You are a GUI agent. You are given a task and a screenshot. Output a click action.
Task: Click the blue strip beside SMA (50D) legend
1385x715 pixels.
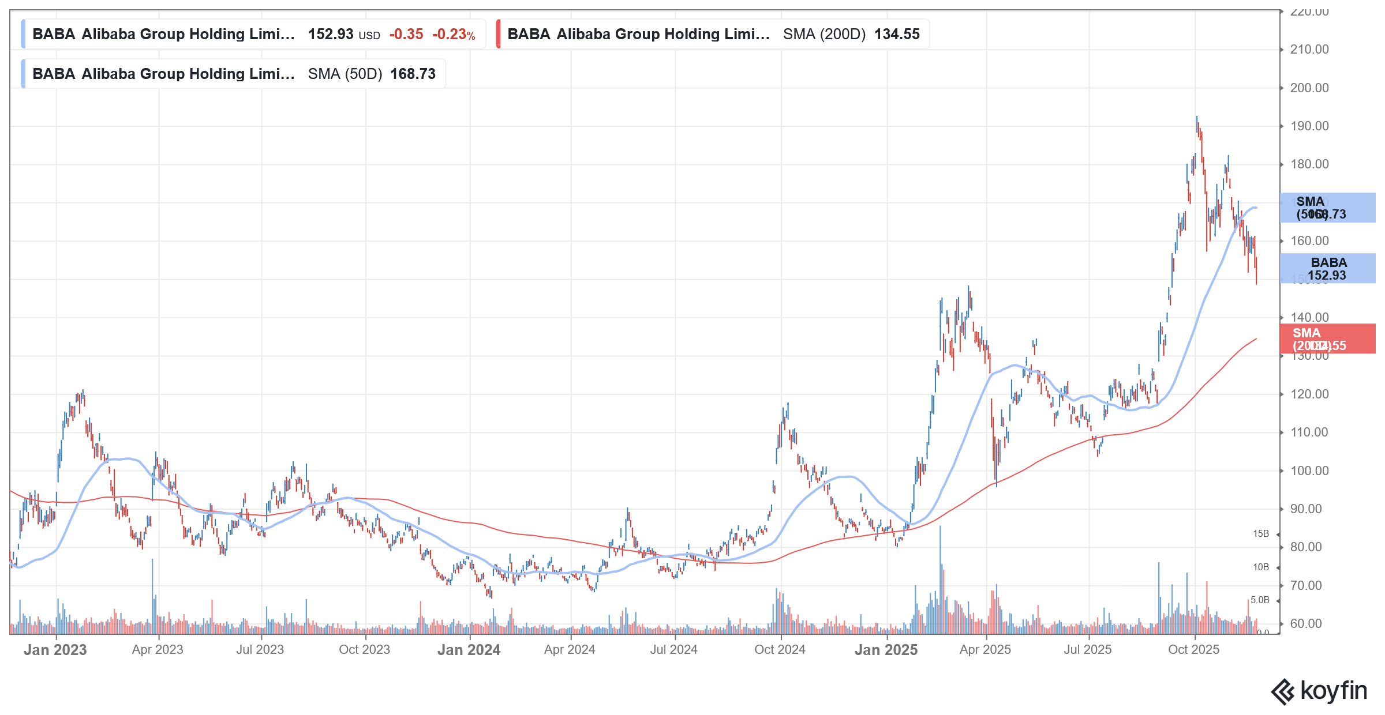point(23,74)
